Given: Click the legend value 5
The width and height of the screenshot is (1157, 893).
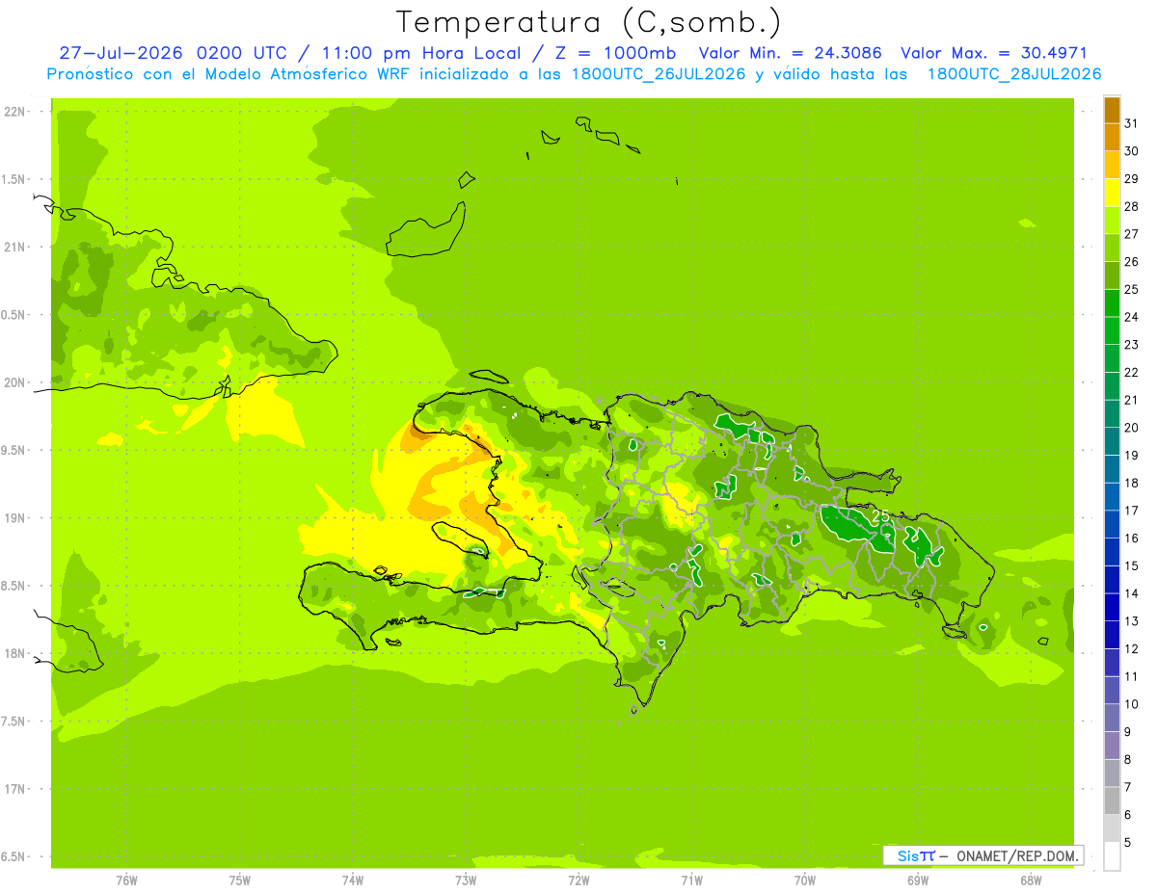Looking at the screenshot, I should point(1128,842).
